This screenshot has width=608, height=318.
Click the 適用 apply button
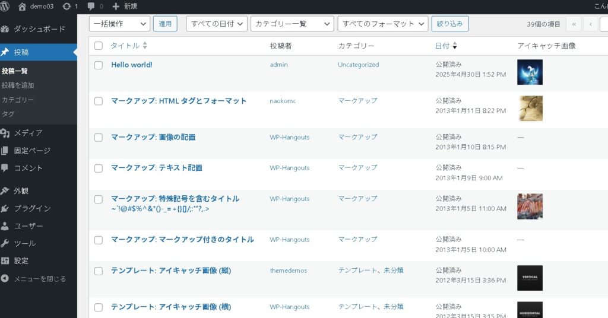click(165, 24)
